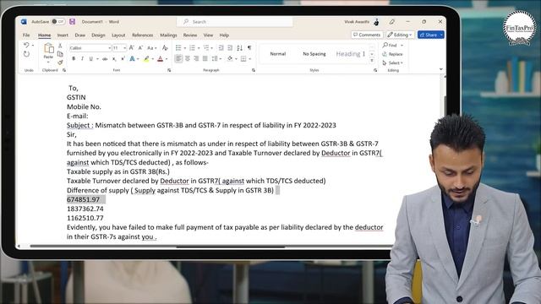Toggle AutoSave switch
Viewport: 541px width, 304px height.
pyautogui.click(x=58, y=22)
